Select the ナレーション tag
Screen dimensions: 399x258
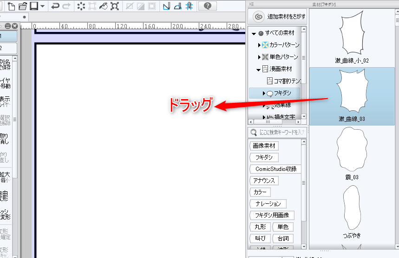point(268,204)
